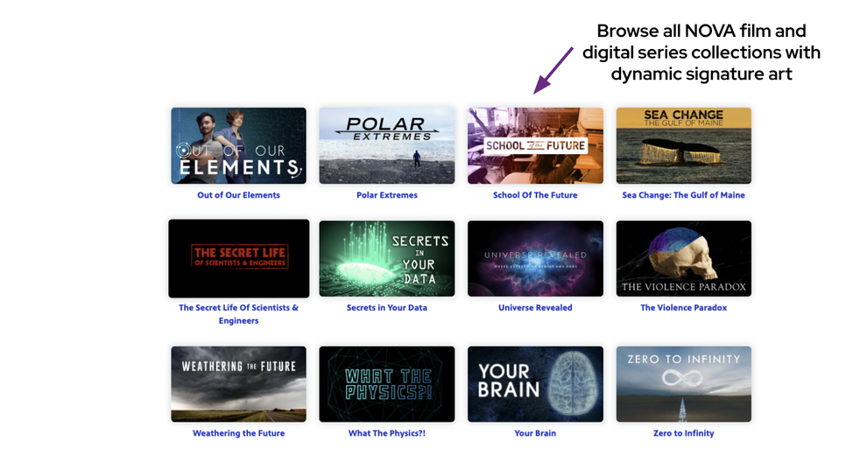Open the School Of The Future link
The width and height of the screenshot is (867, 469).
click(535, 195)
